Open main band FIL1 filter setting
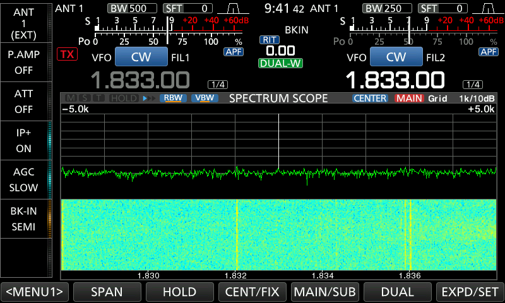This screenshot has width=505, height=303. 181,57
